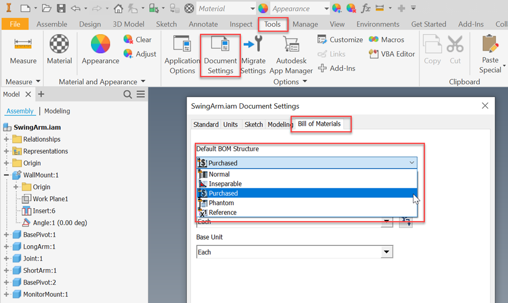Open the Units tab in Document Settings
The width and height of the screenshot is (508, 303).
click(230, 124)
